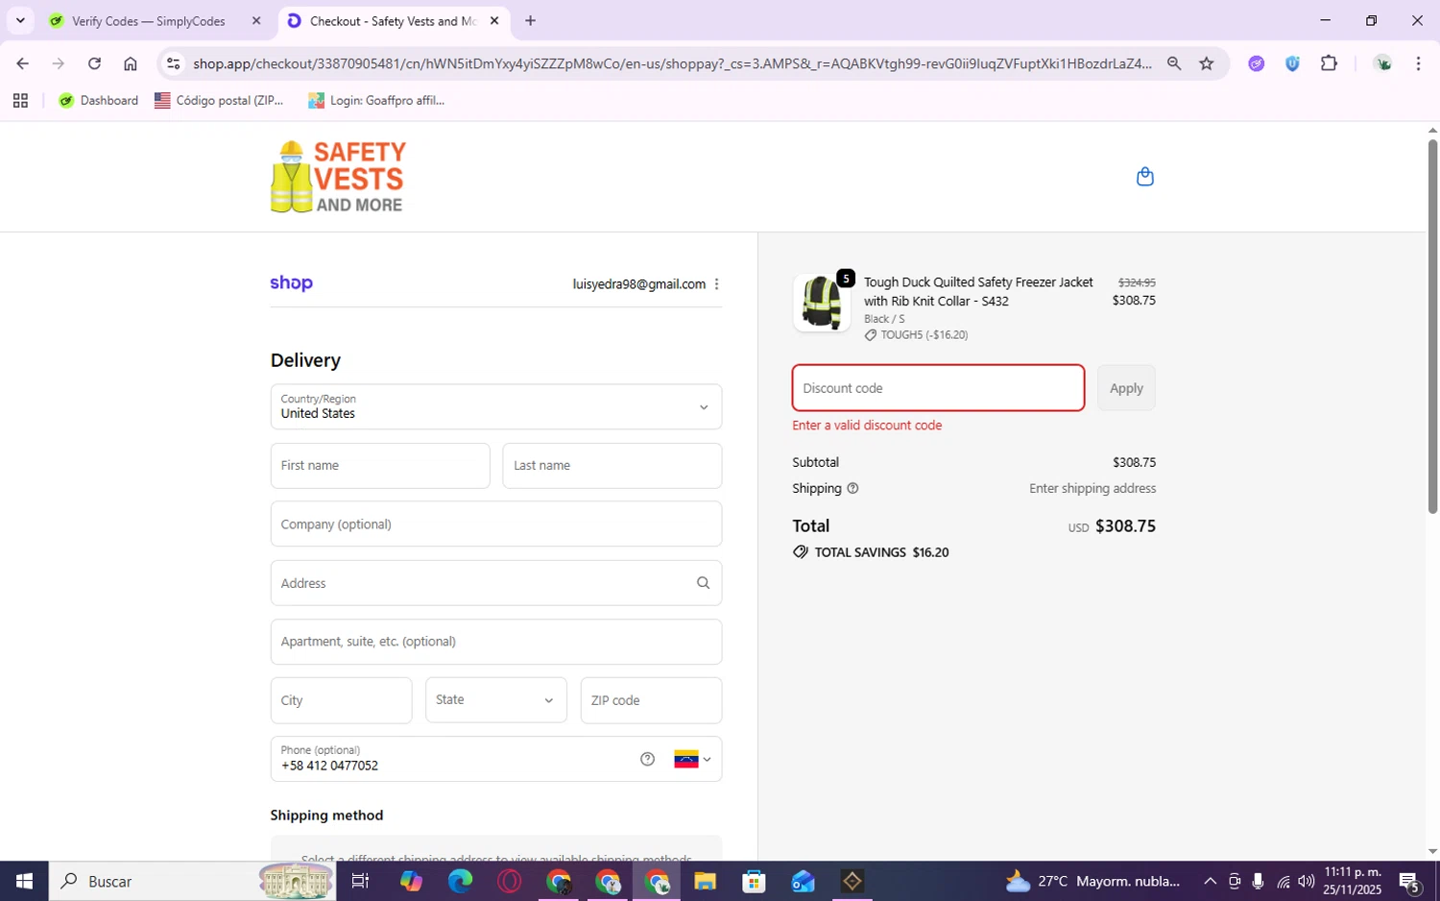Open Microsoft Store from the taskbar
The width and height of the screenshot is (1440, 901).
(x=754, y=881)
